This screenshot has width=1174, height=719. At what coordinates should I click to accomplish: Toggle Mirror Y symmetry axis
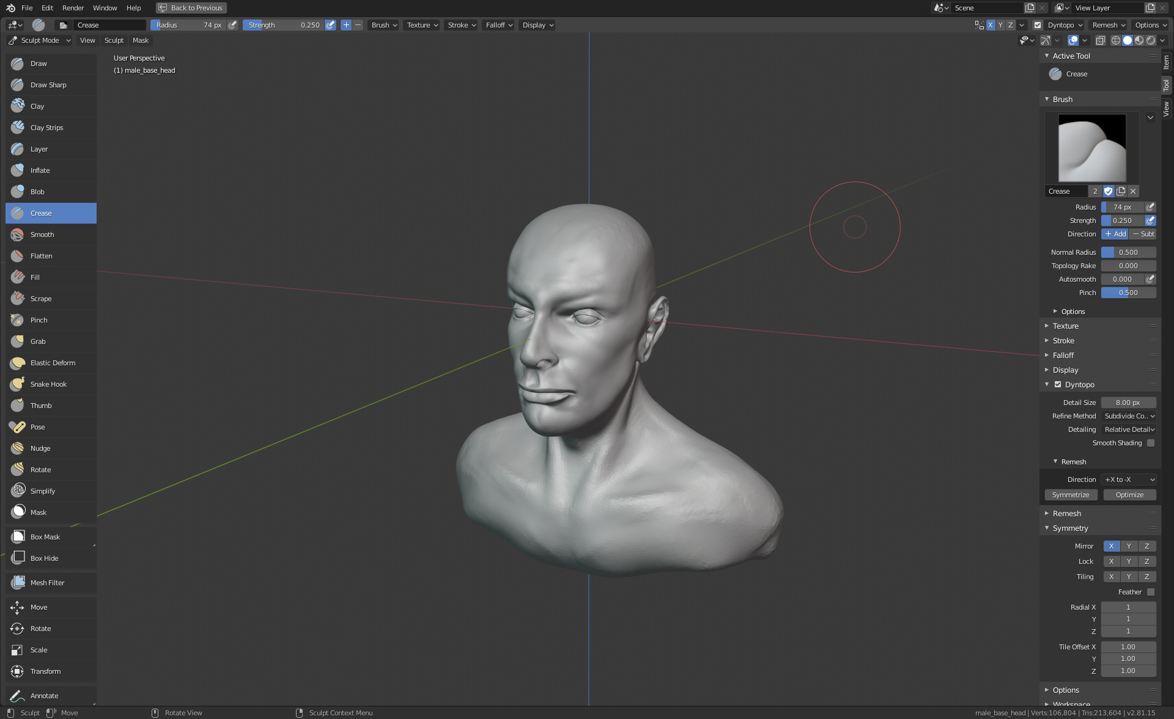pos(1129,546)
